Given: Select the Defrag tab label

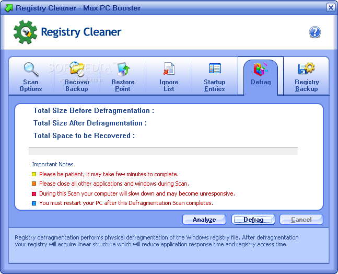Looking at the screenshot, I should pos(261,82).
